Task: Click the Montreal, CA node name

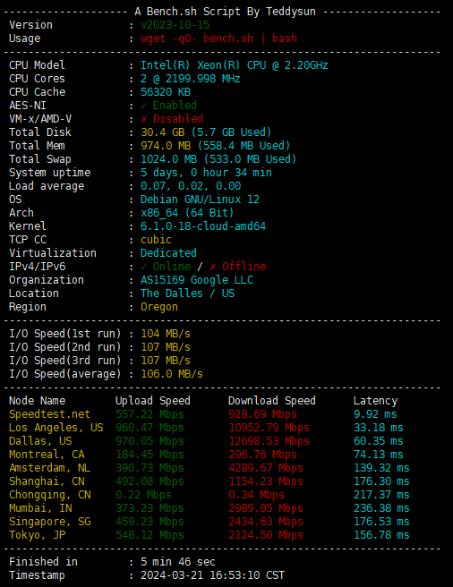Action: click(47, 455)
